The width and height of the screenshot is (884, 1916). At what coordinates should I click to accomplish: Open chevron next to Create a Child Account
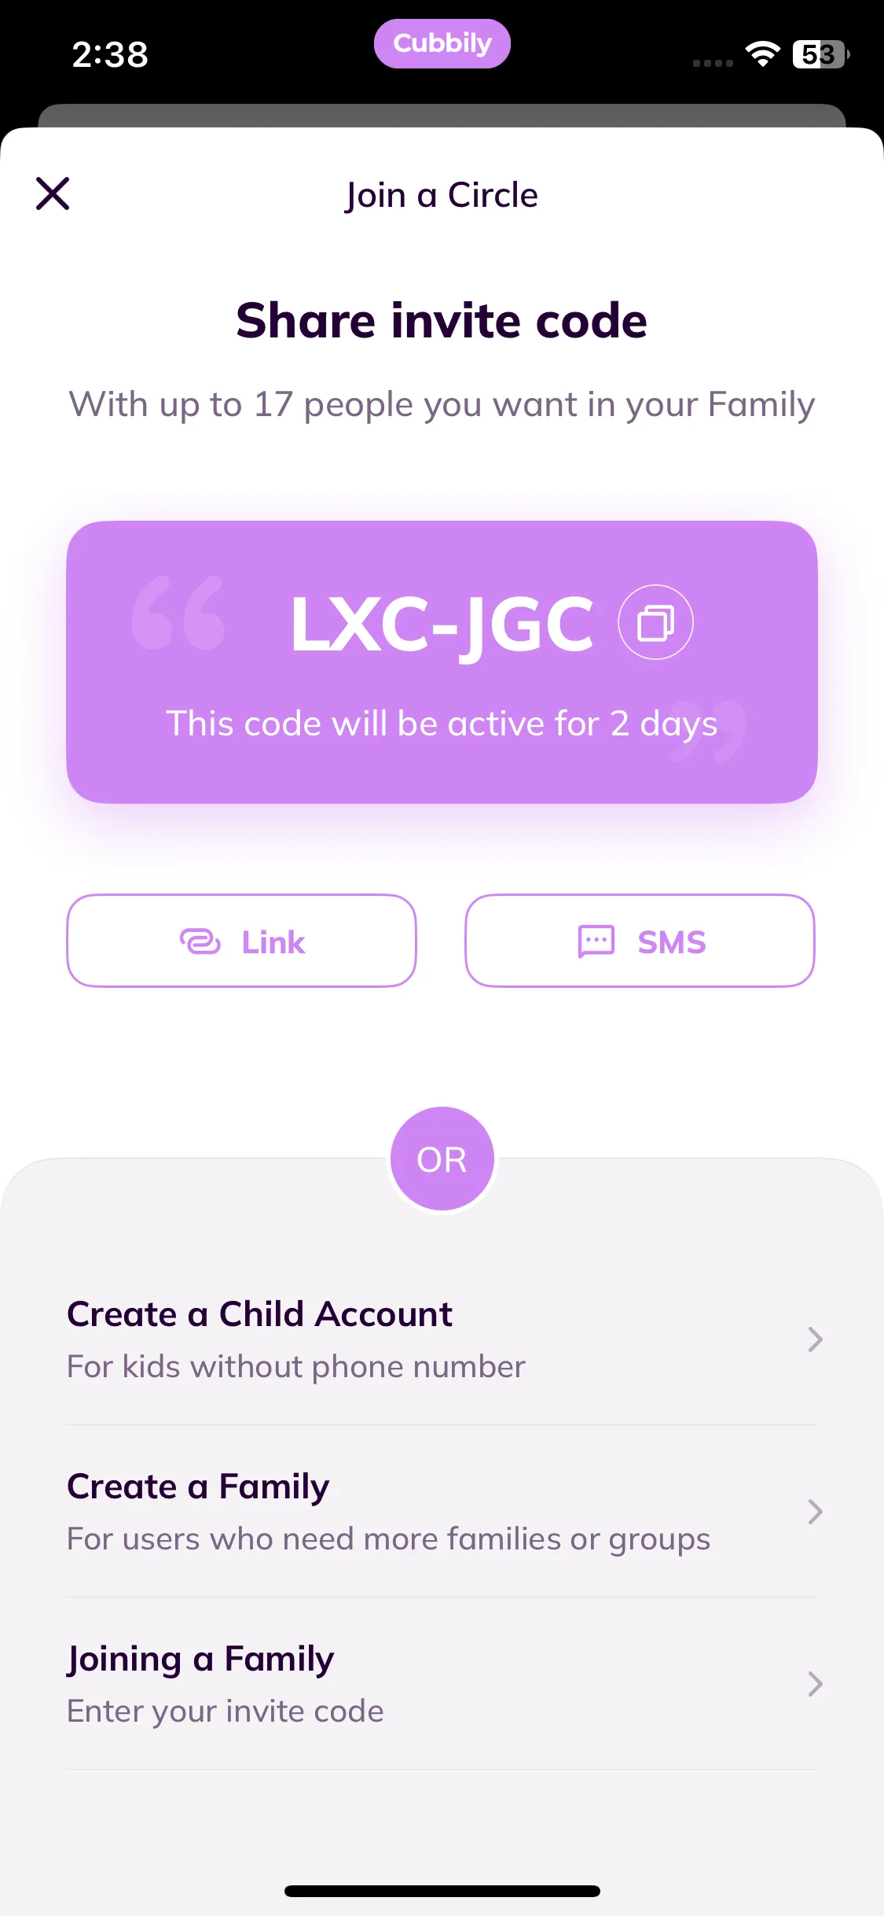coord(815,1339)
